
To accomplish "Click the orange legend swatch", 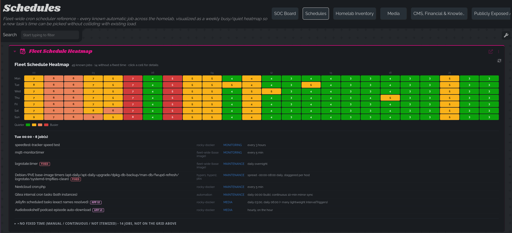I will [40, 125].
